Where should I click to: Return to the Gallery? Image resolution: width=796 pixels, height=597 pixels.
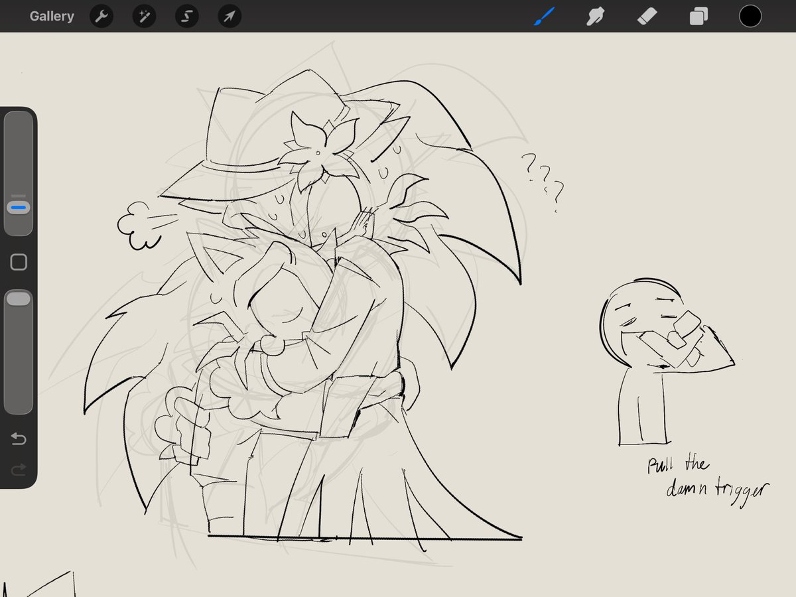pyautogui.click(x=52, y=16)
